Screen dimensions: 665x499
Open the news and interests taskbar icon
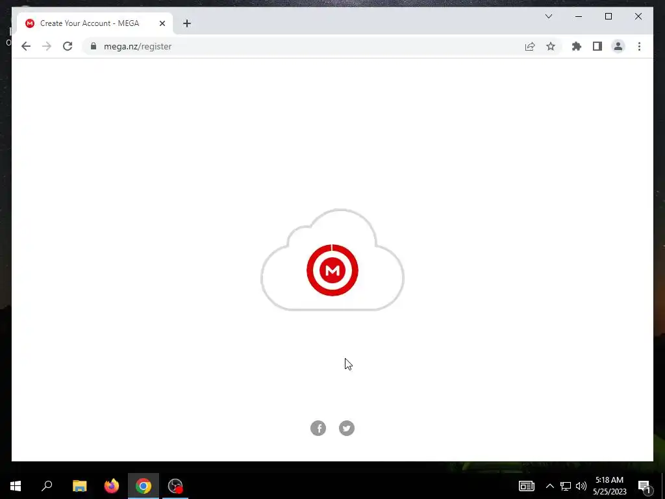(x=526, y=486)
